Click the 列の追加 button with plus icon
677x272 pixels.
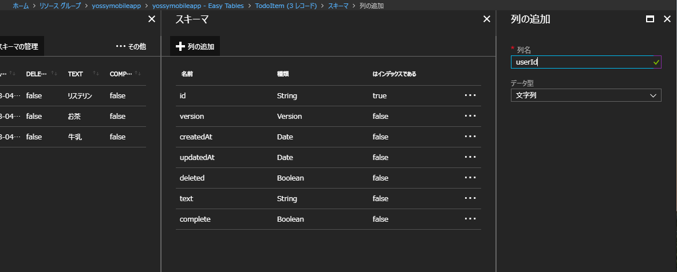(195, 46)
